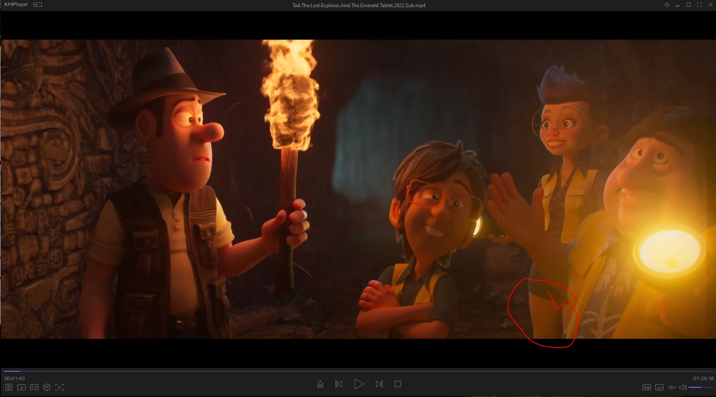The image size is (716, 397).
Task: Open the KMPlayer main menu logo
Action: (x=16, y=5)
